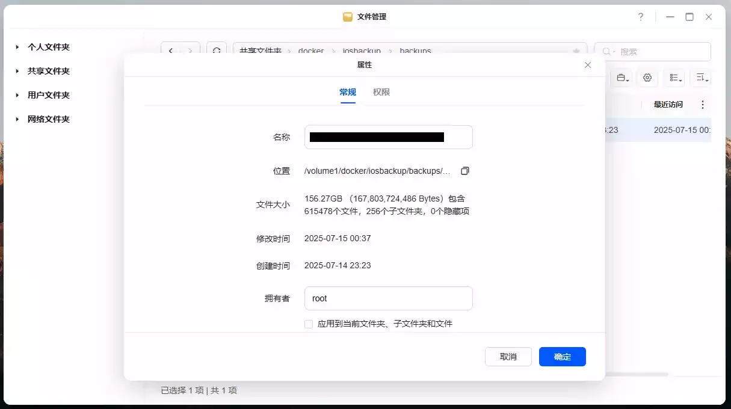The height and width of the screenshot is (409, 731).
Task: Click the 确定 button
Action: (x=563, y=357)
